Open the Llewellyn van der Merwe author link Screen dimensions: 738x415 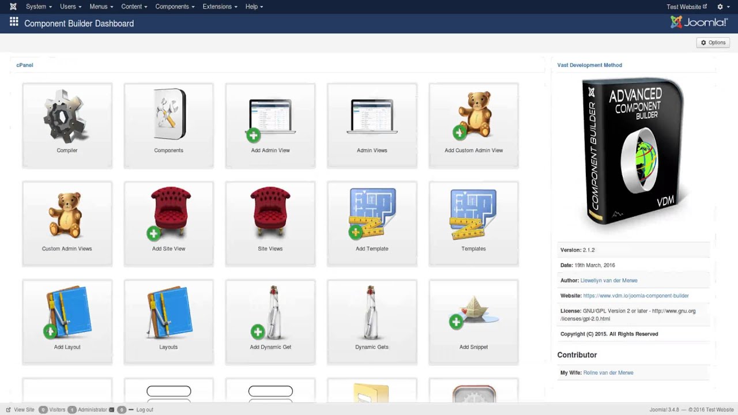pos(610,281)
